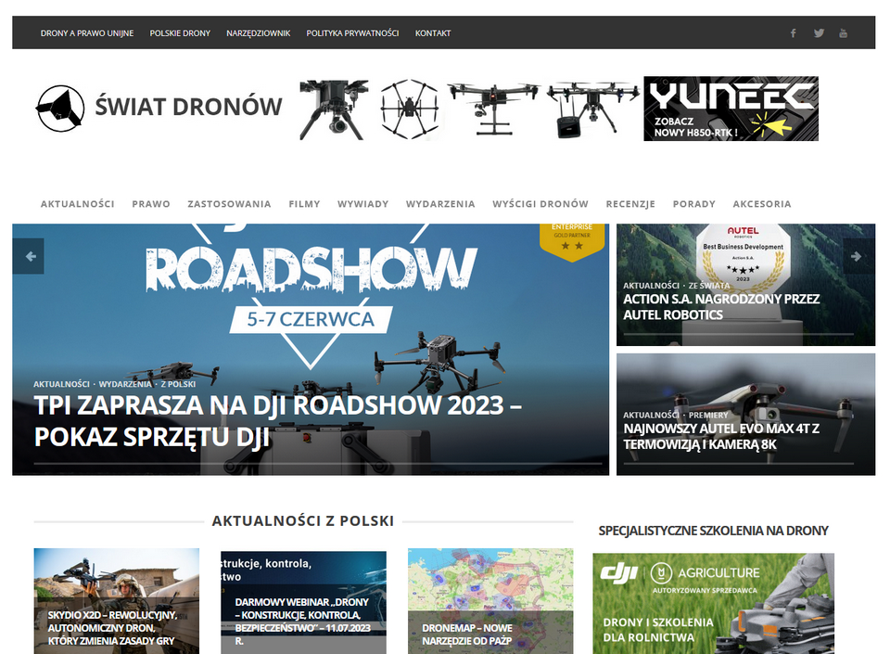
Task: Open Skydio X2D rewolucyjny dron article
Action: pos(112,628)
